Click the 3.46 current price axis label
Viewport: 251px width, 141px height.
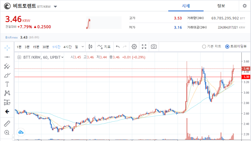pos(246,69)
